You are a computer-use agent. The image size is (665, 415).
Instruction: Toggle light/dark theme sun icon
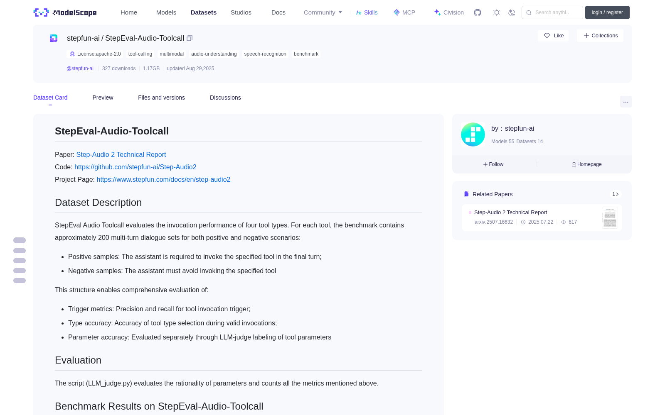coord(497,12)
